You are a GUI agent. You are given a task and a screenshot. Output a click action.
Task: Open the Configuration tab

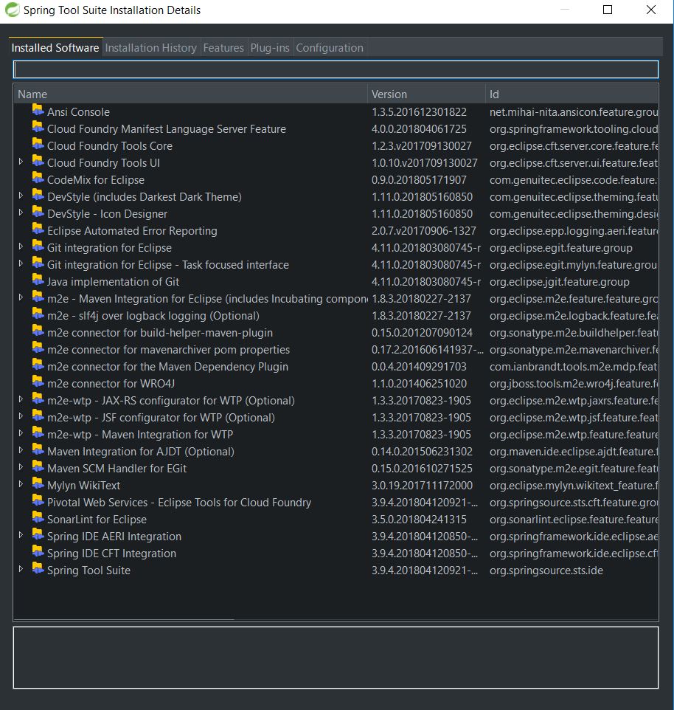(330, 47)
